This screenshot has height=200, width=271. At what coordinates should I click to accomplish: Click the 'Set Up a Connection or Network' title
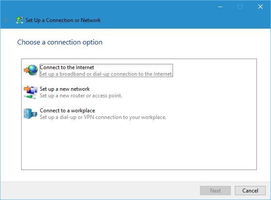click(63, 20)
